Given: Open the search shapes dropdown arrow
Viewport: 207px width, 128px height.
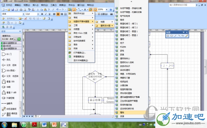Looking at the screenshot, I should tap(15, 39).
